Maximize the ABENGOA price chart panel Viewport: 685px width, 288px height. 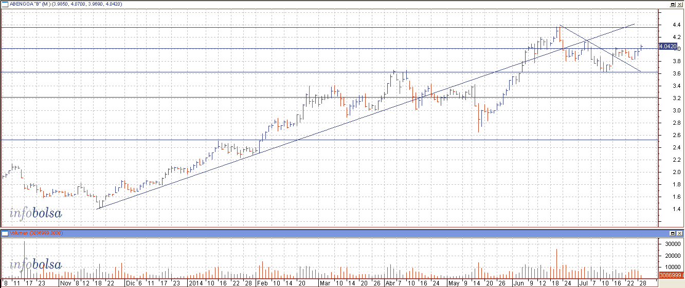672,4
